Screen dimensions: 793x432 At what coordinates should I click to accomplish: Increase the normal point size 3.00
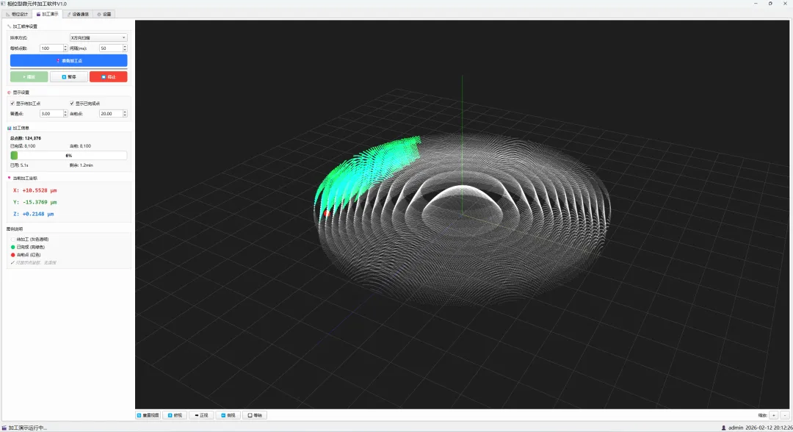(x=65, y=112)
